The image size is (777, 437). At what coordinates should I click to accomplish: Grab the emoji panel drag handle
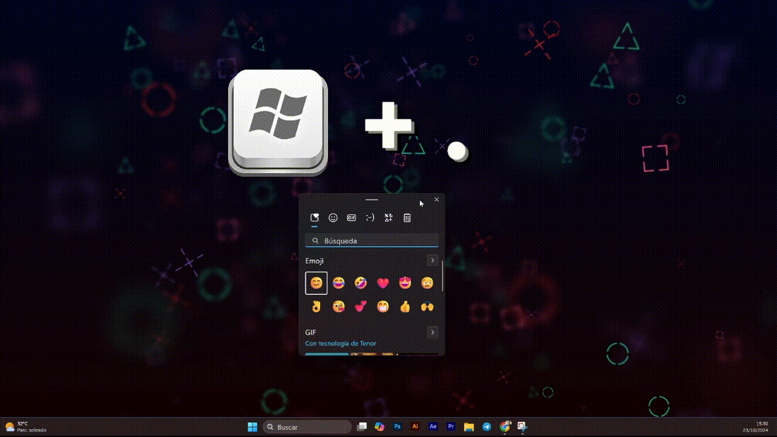(x=372, y=200)
